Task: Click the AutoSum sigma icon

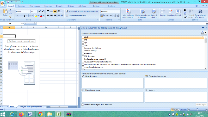Action: pos(185,10)
